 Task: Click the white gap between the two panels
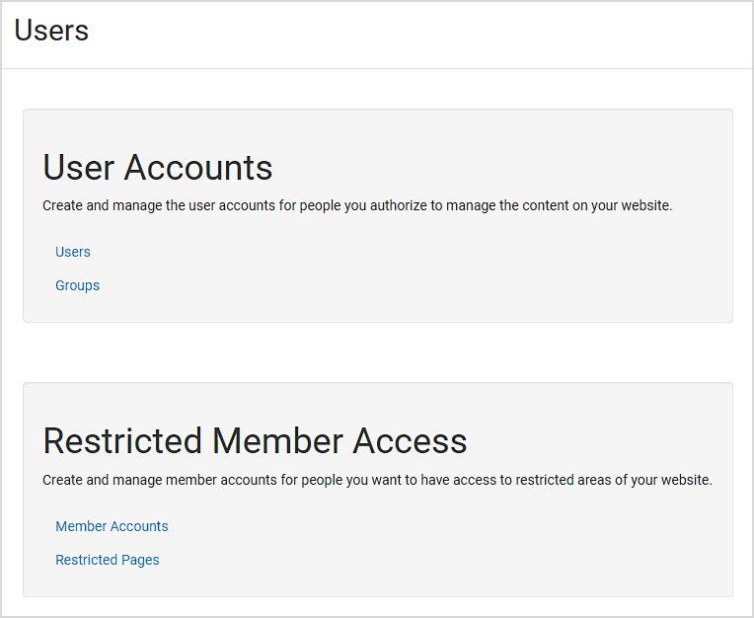(377, 352)
